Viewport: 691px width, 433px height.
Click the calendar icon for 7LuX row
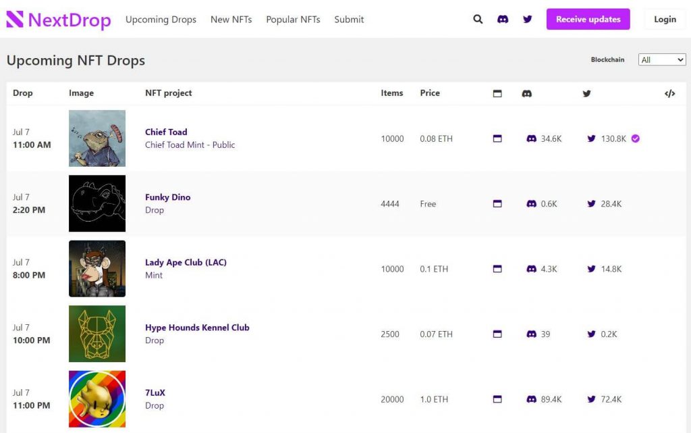pos(497,399)
